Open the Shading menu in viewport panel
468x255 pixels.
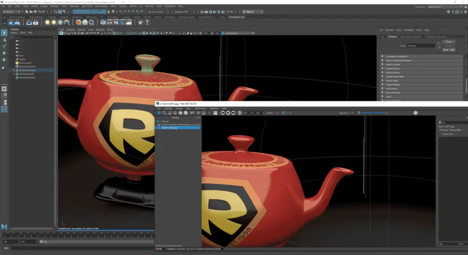click(70, 30)
